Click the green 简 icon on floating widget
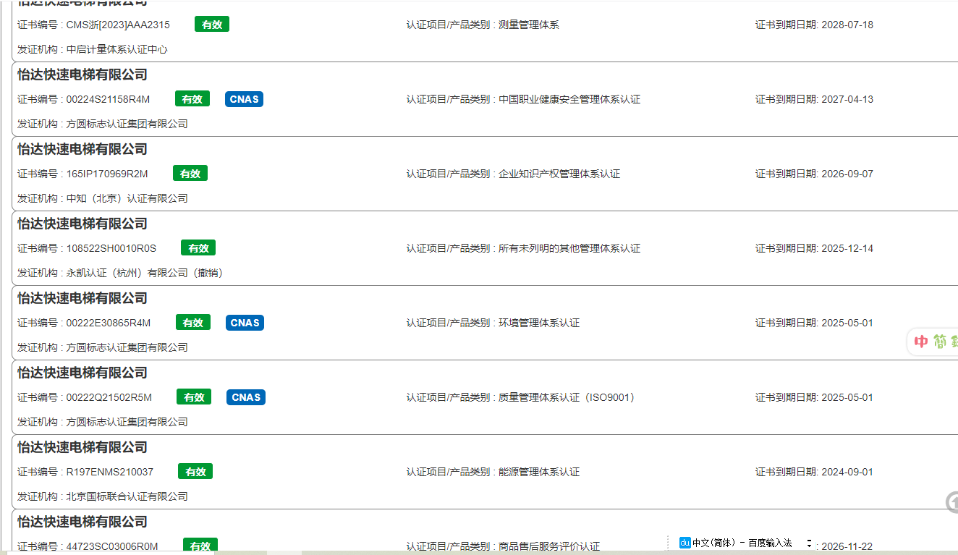 tap(939, 342)
